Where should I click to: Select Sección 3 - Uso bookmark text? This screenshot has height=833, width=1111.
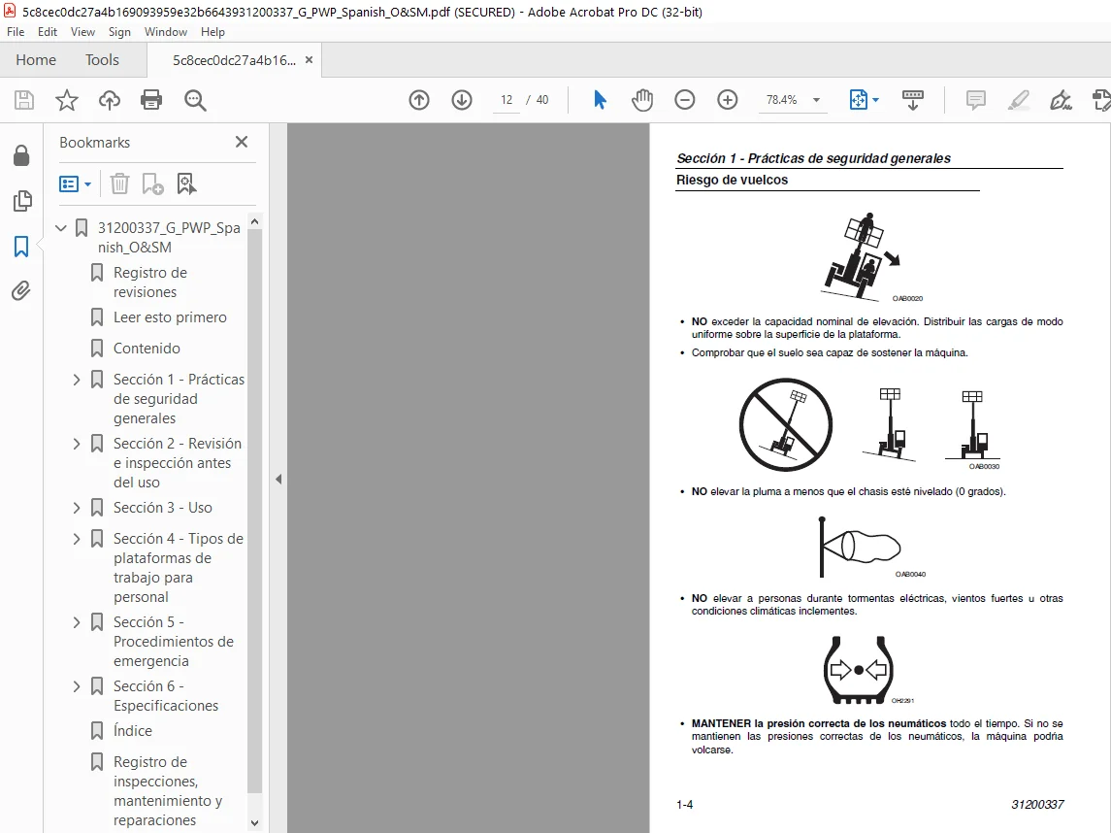coord(163,508)
